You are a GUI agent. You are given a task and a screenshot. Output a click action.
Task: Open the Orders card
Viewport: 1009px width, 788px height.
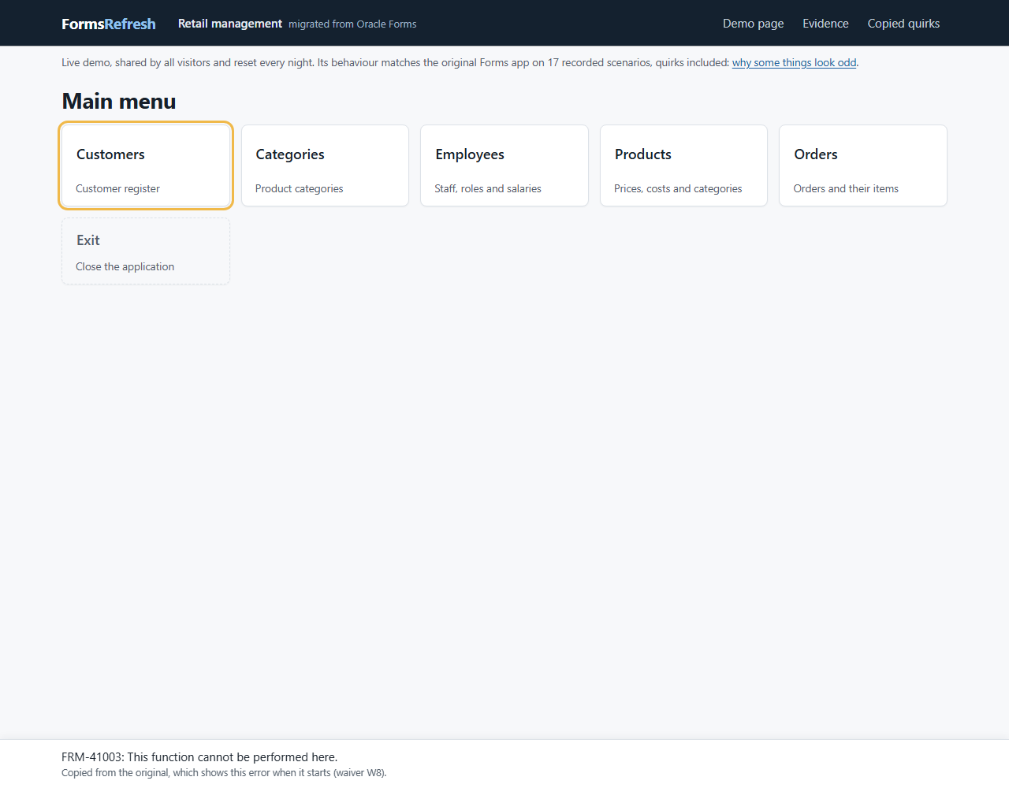pos(863,165)
